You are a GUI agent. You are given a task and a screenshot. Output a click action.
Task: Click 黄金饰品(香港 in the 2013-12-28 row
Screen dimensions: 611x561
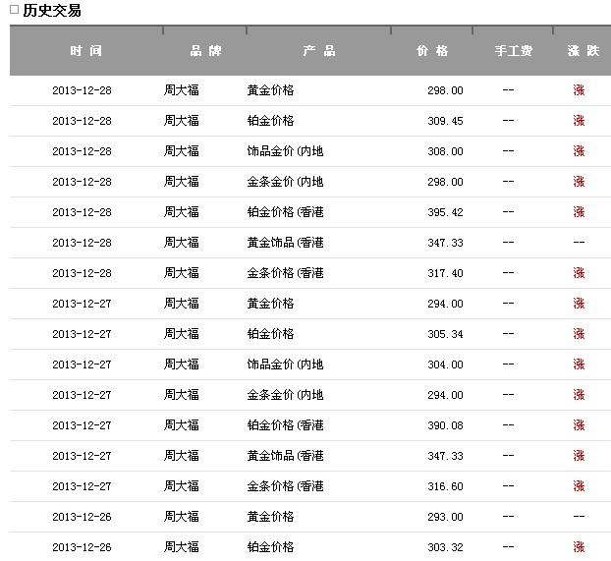tap(285, 243)
